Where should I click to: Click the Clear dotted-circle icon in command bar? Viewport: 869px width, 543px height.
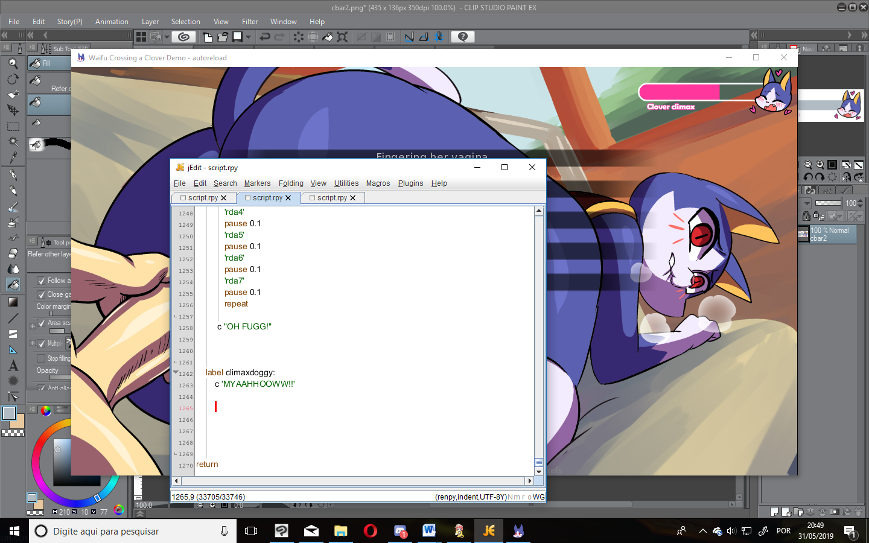pos(298,37)
